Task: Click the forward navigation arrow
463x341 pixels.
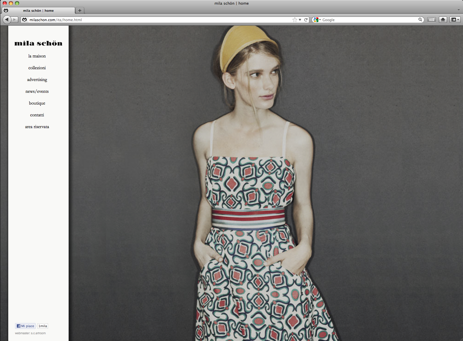Action: (15, 20)
